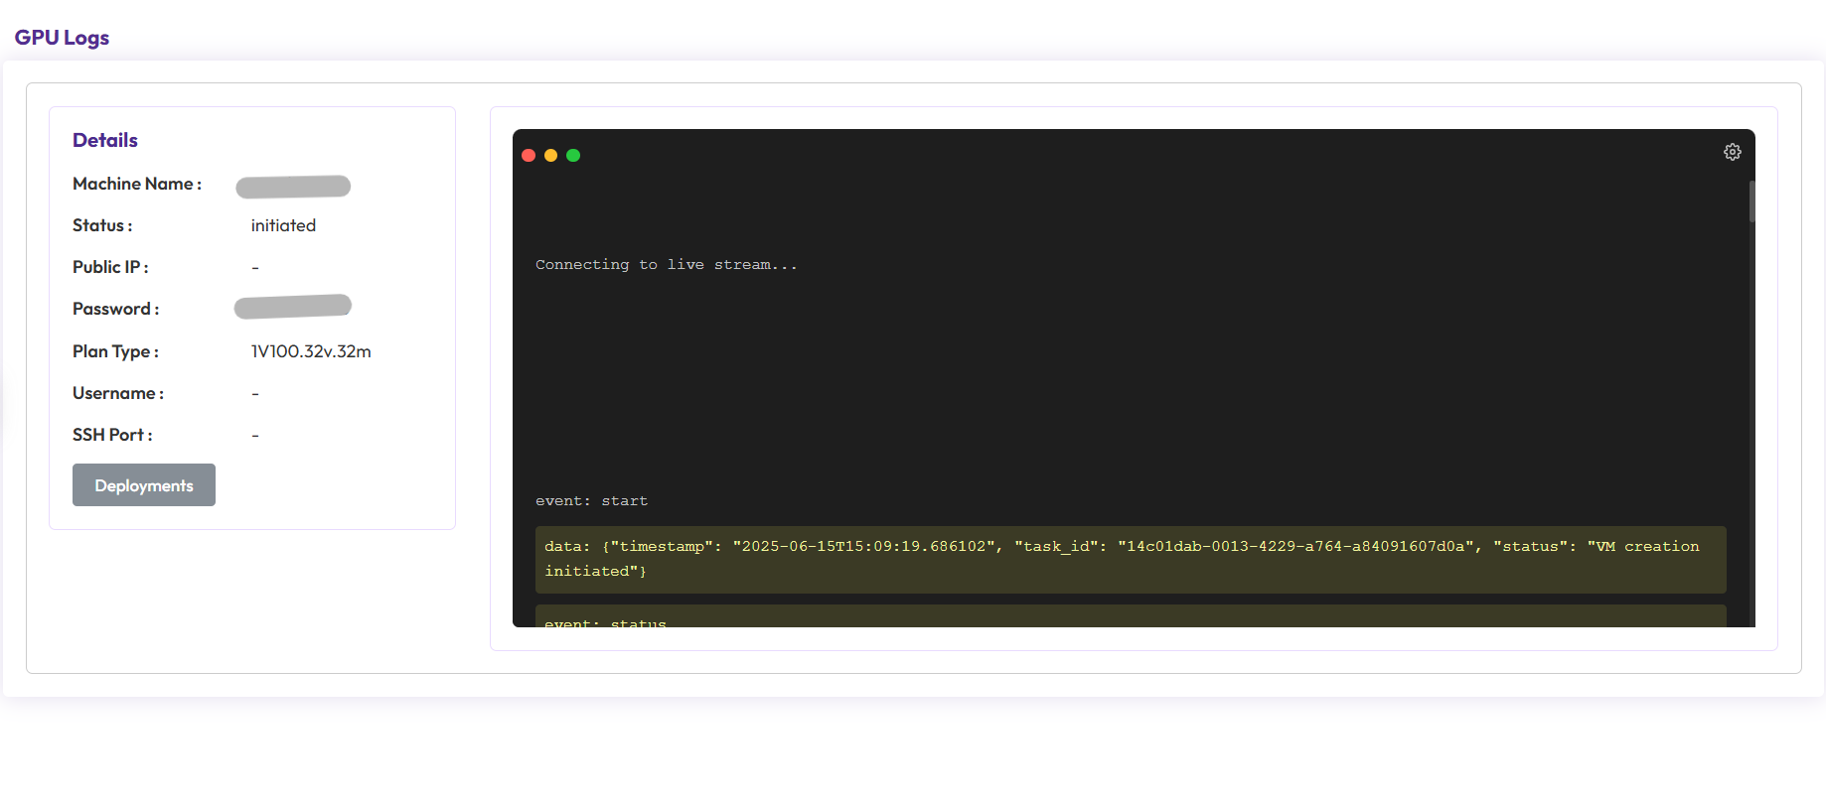
Task: Click the partially visible 'event: status' line
Action: [605, 622]
